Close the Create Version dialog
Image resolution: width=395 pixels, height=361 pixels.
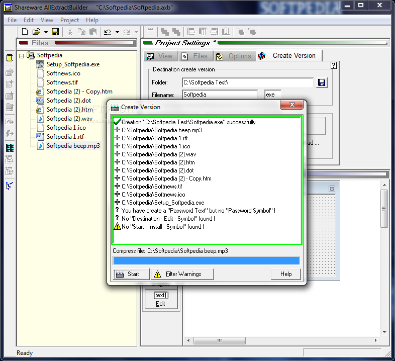click(291, 105)
